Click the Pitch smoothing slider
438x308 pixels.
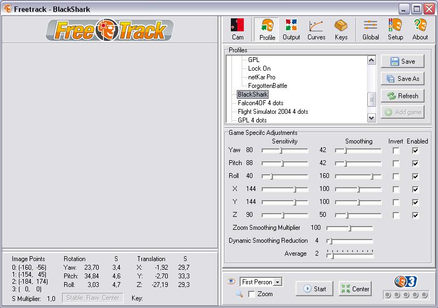click(x=358, y=163)
